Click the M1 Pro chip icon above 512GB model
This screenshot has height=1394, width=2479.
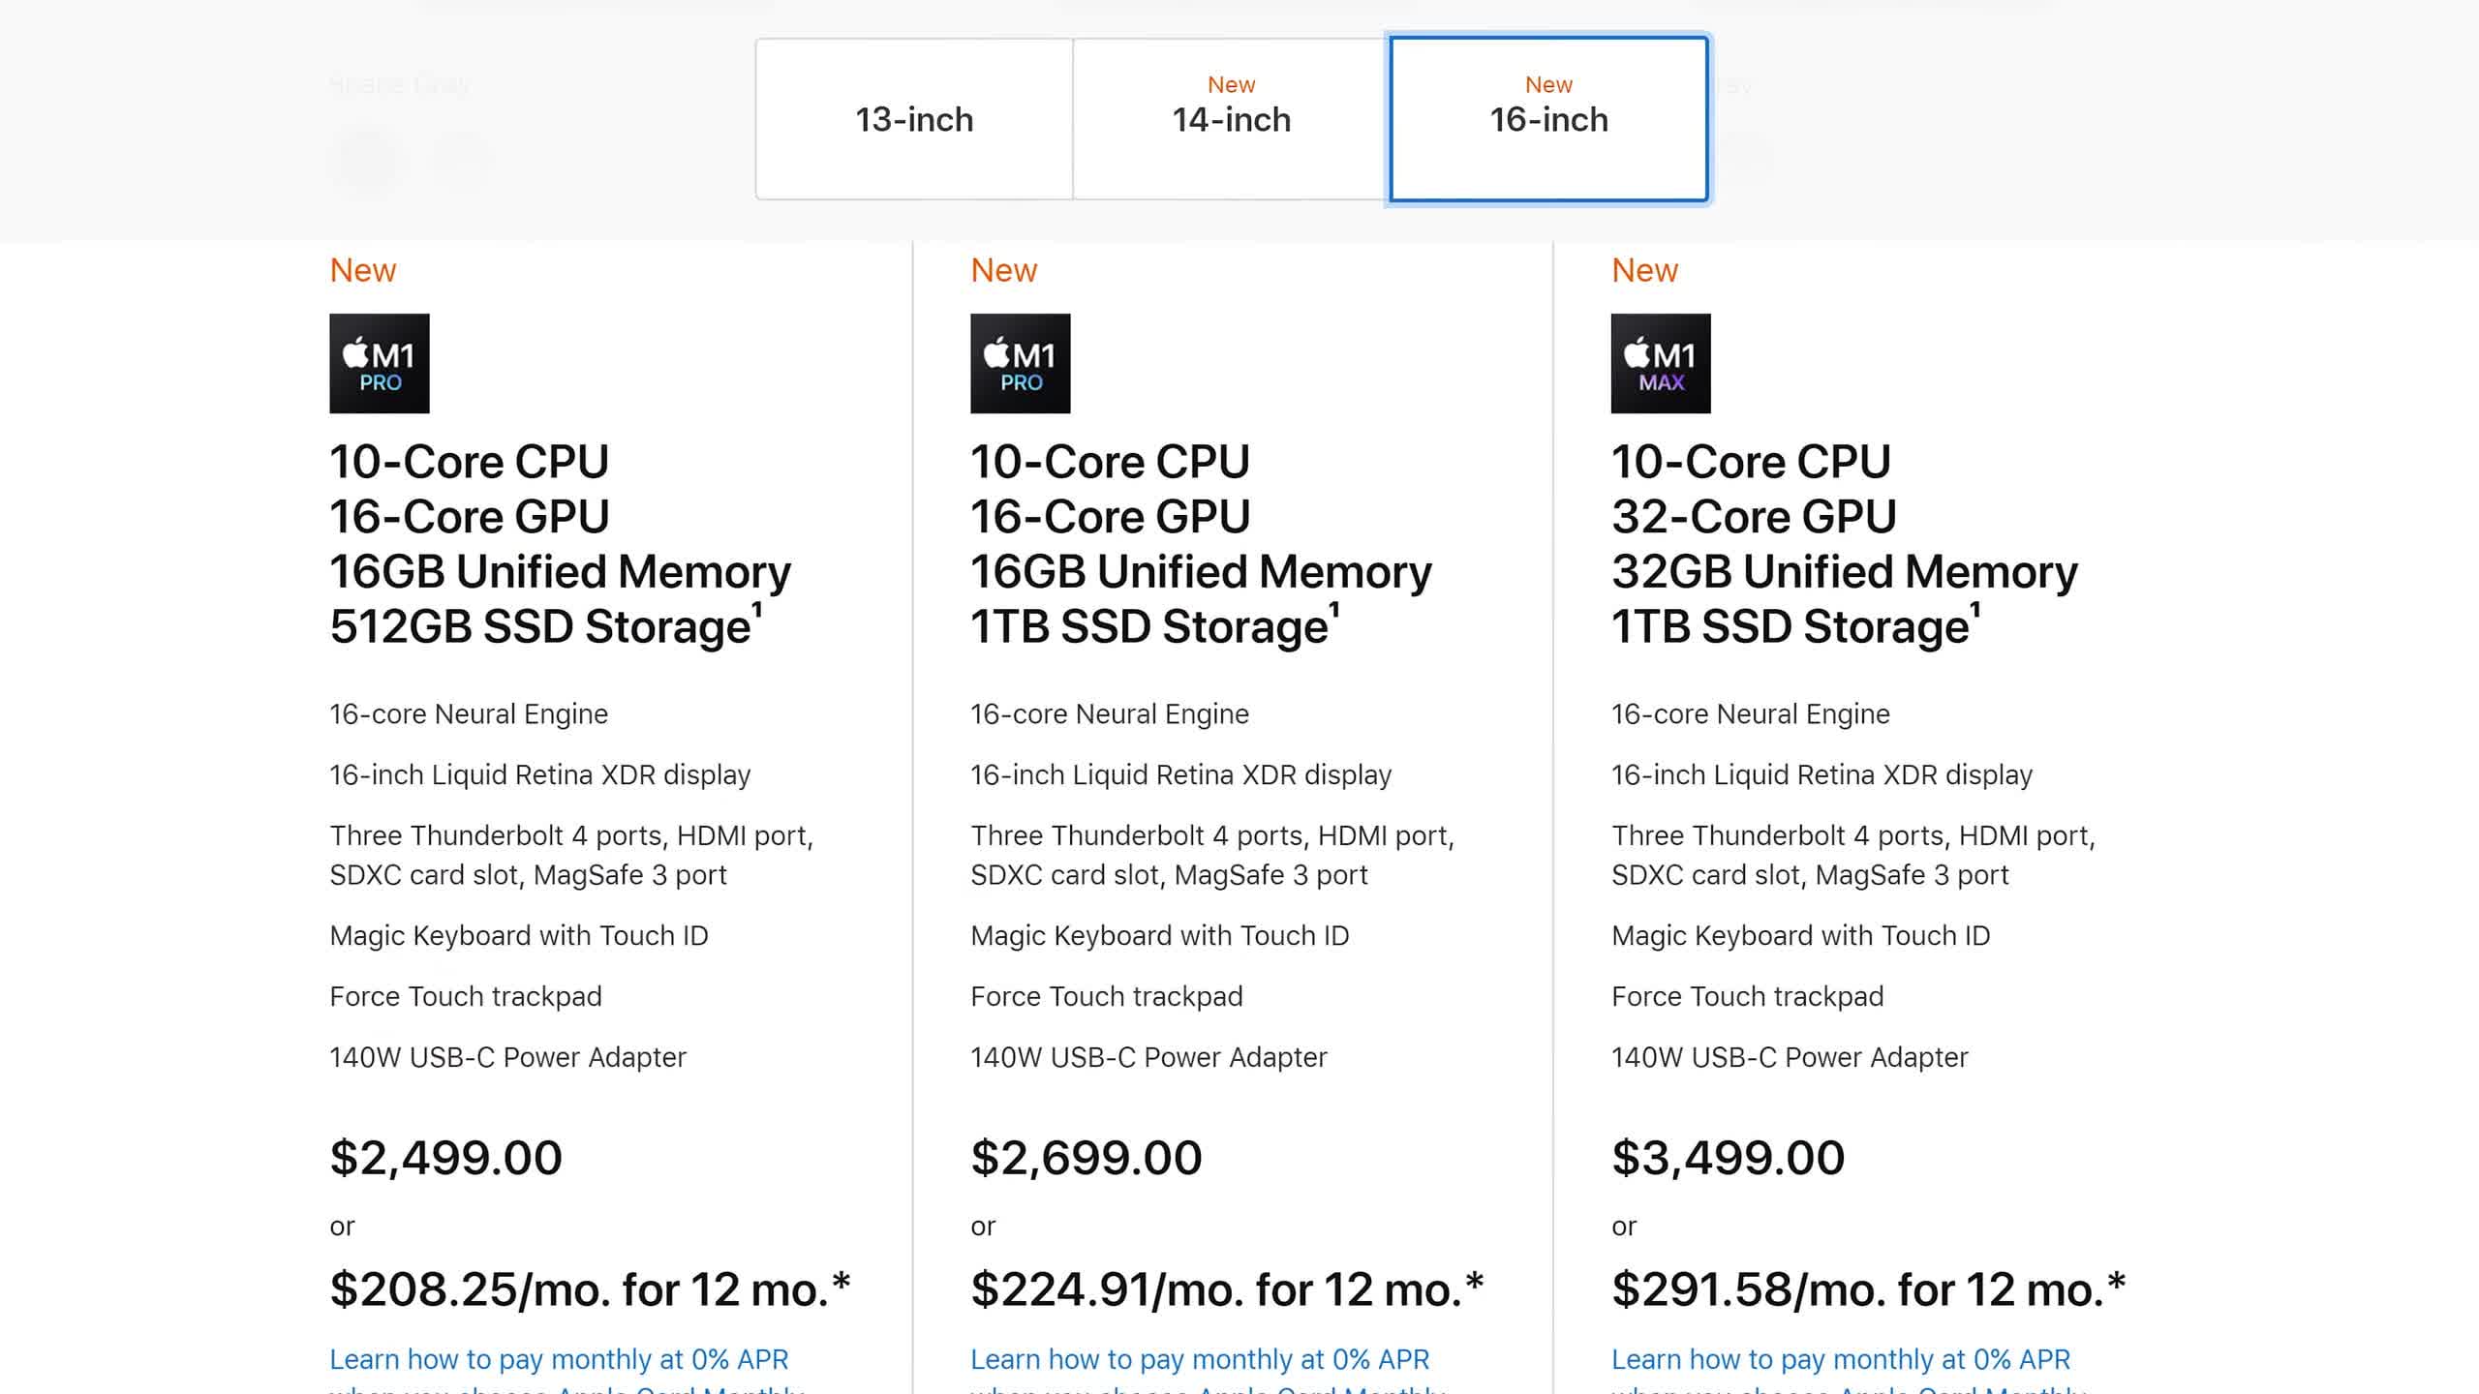coord(380,363)
